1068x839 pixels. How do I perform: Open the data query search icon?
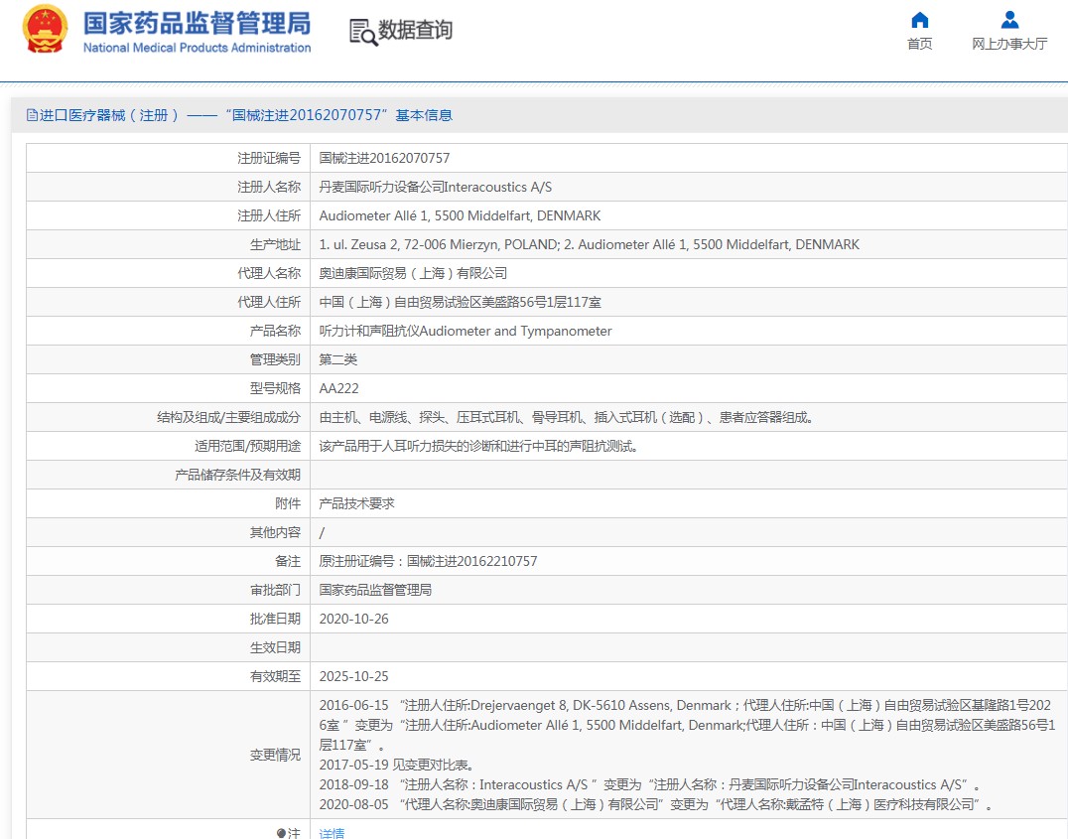click(x=363, y=32)
